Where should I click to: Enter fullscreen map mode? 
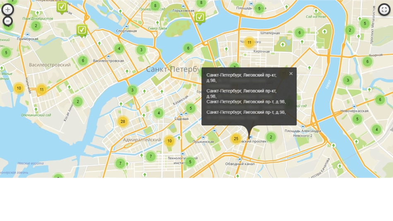tap(384, 10)
